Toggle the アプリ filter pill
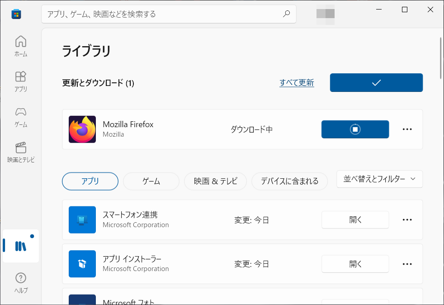 [x=90, y=181]
